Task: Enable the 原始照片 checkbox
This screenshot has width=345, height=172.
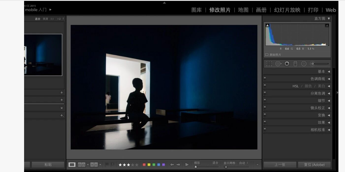Action: pos(267,55)
